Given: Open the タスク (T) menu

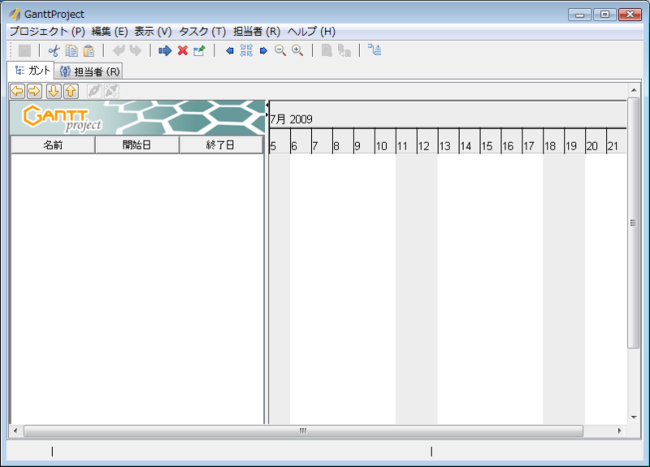Looking at the screenshot, I should (202, 31).
